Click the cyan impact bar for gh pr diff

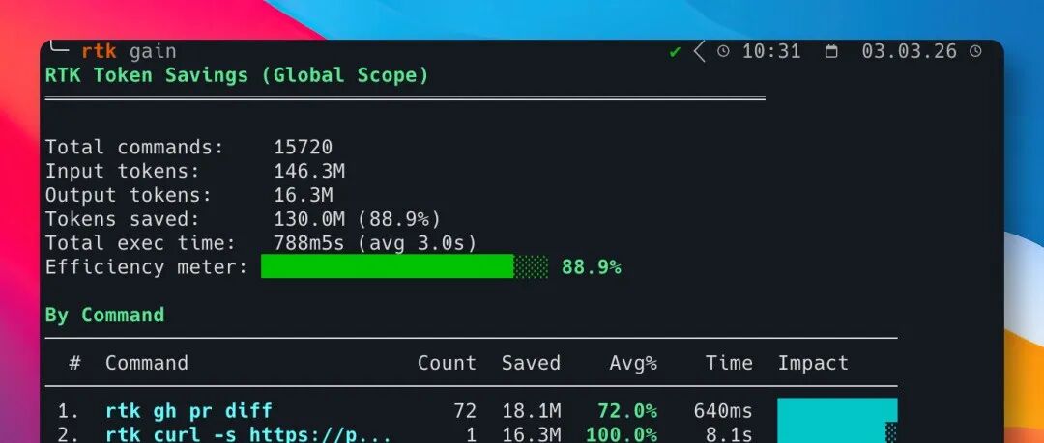[x=837, y=410]
